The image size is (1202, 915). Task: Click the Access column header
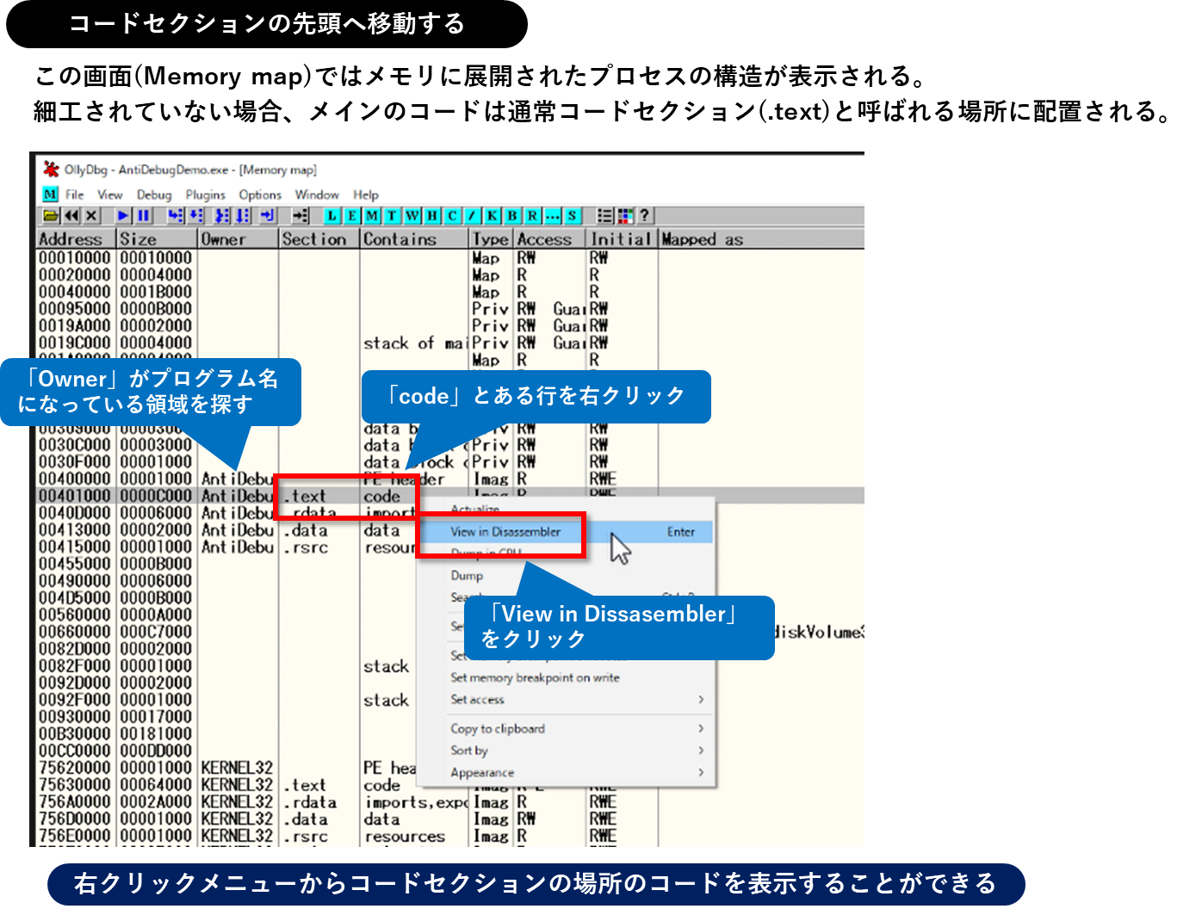pos(550,239)
